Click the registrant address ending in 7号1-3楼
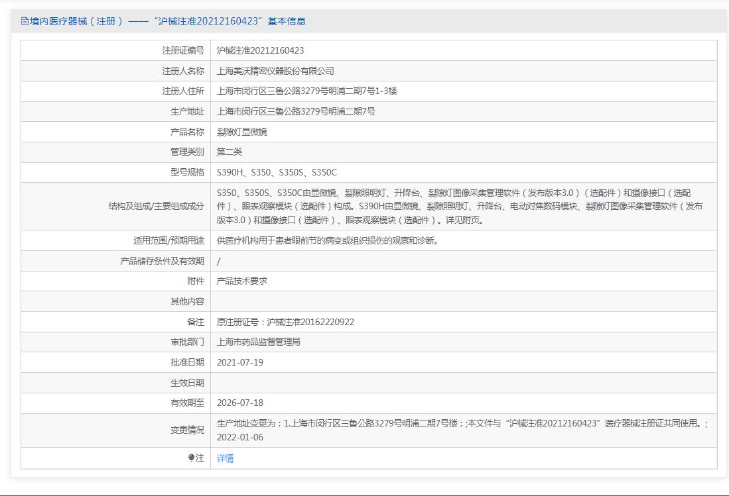 click(x=306, y=91)
